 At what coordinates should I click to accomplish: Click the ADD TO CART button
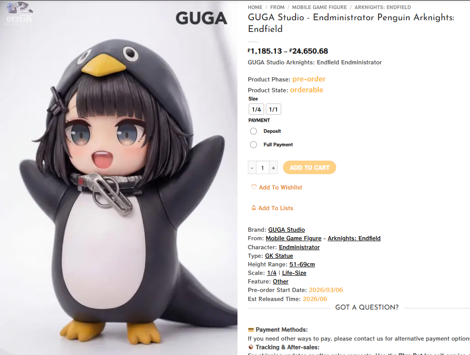coord(309,168)
